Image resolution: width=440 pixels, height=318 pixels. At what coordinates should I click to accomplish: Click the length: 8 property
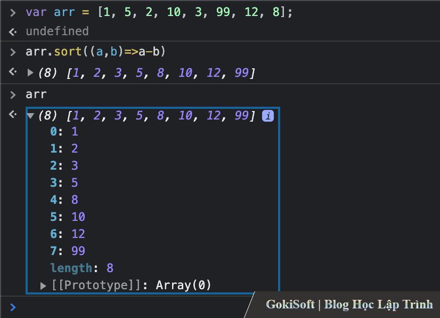pos(82,268)
